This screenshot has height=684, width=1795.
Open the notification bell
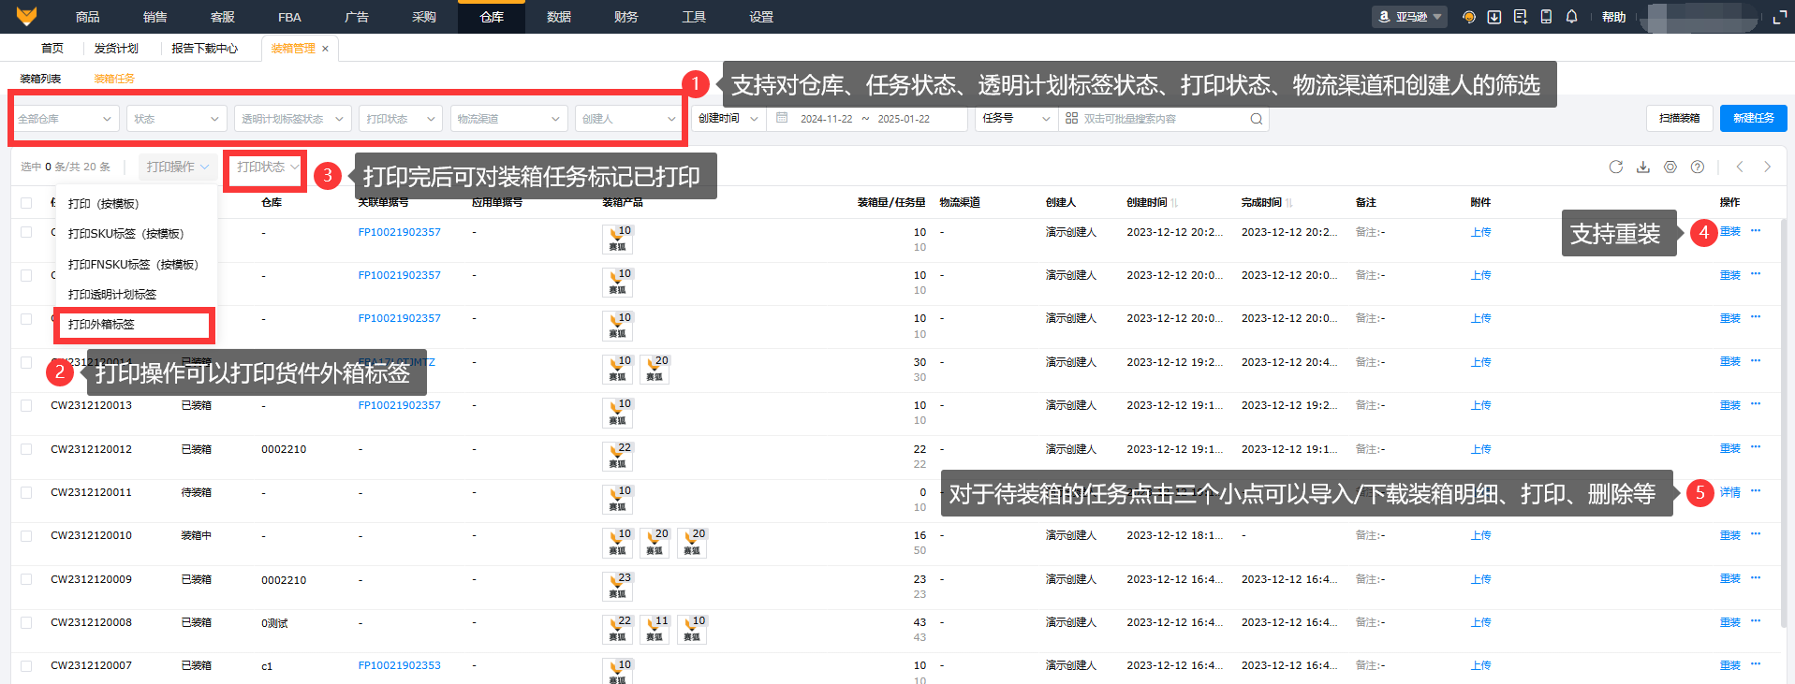click(x=1572, y=17)
